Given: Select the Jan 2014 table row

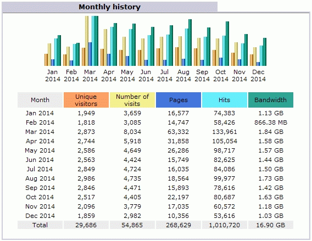Looking at the screenshot, I should tap(155, 113).
